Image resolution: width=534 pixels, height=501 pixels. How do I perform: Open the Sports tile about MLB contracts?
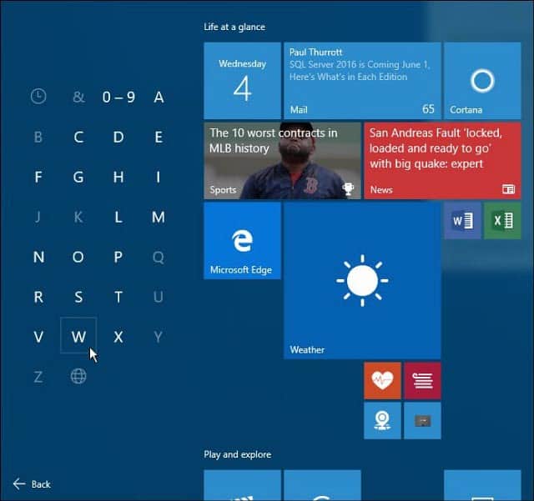click(x=282, y=161)
